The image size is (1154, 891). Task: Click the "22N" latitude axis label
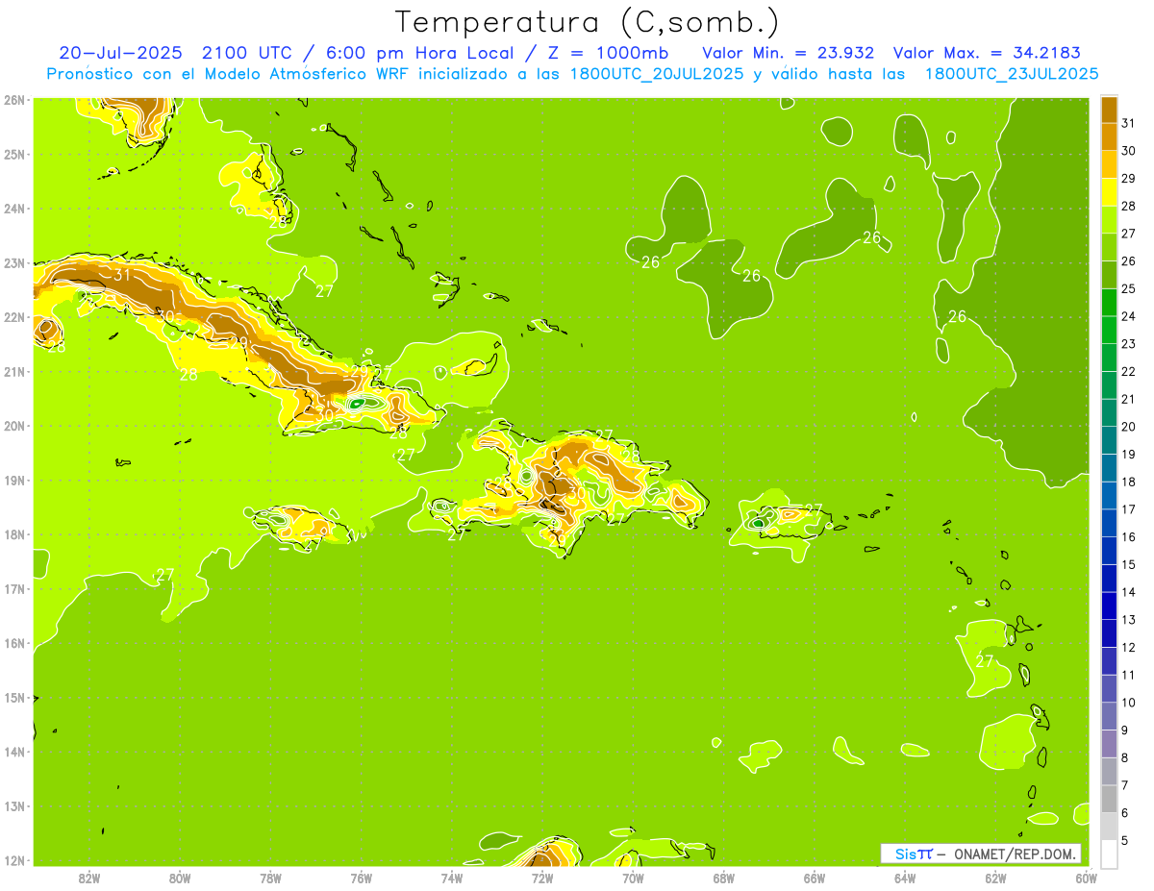[x=13, y=317]
